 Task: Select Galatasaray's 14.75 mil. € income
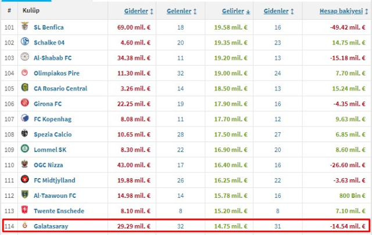(231, 226)
